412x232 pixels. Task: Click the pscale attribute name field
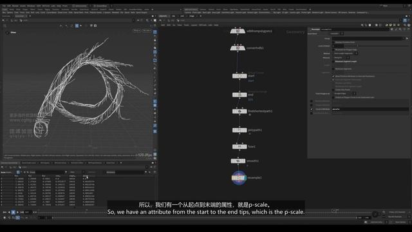(371, 109)
